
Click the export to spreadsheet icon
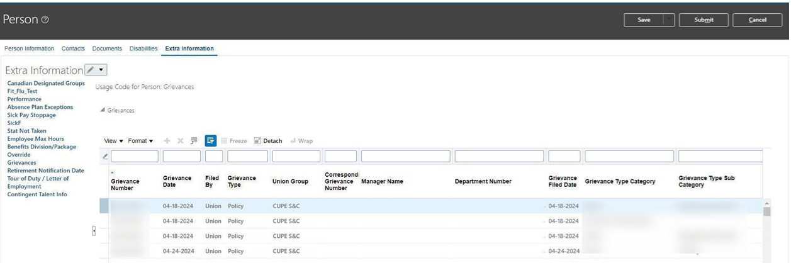point(194,141)
